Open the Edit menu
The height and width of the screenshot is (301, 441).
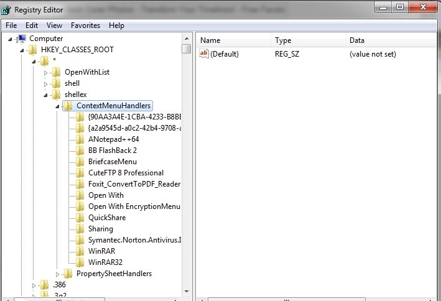[32, 25]
